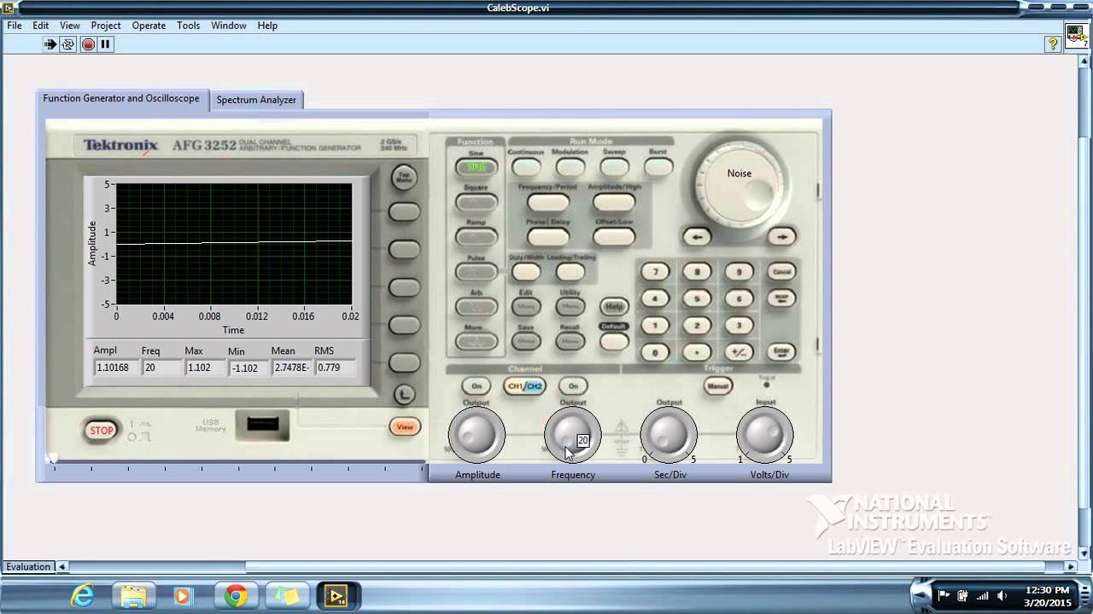
Task: Switch to the Spectrum Analyzer tab
Action: 256,100
